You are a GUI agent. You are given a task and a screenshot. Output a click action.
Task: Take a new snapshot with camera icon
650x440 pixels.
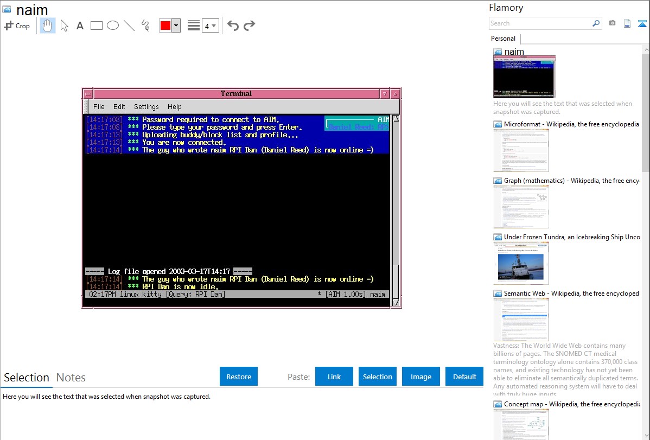point(612,23)
